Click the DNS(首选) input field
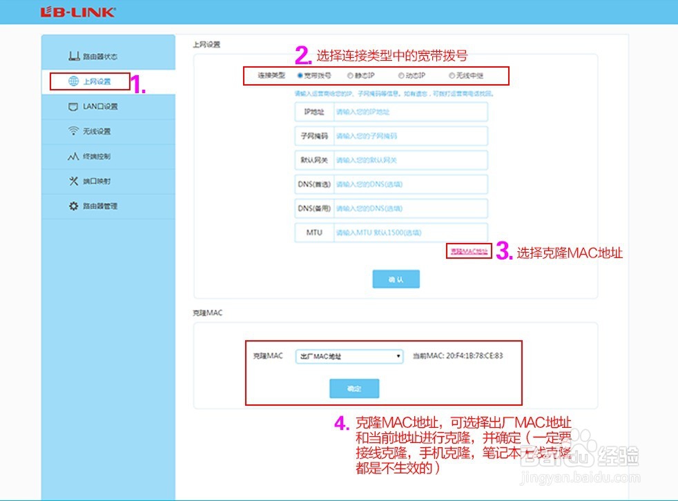 click(407, 184)
